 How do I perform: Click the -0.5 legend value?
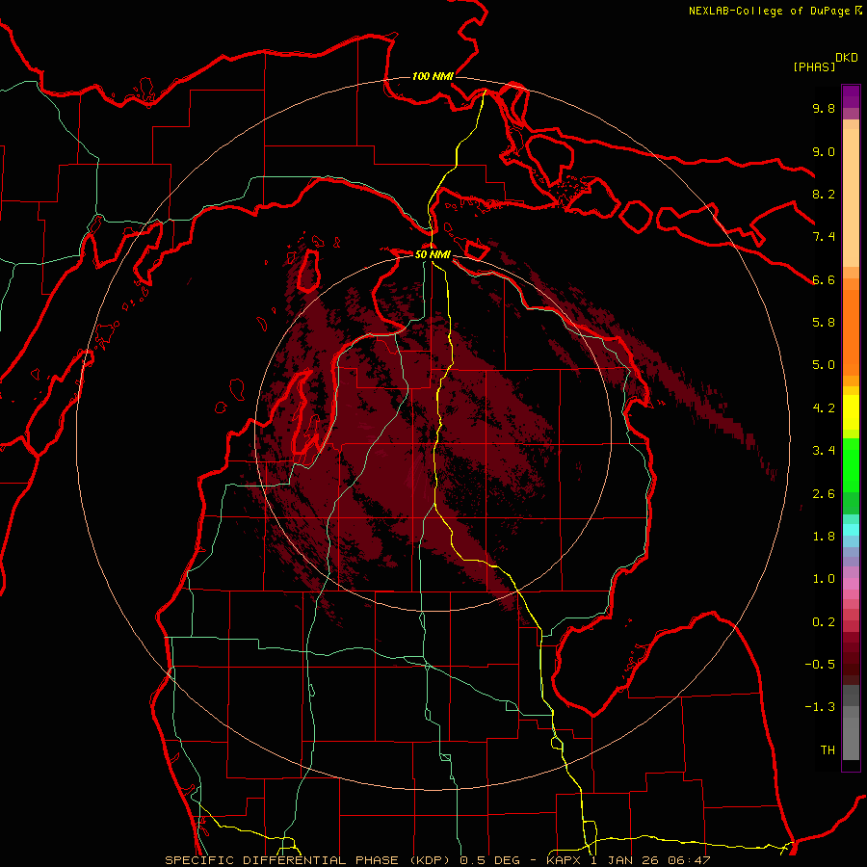(x=820, y=665)
